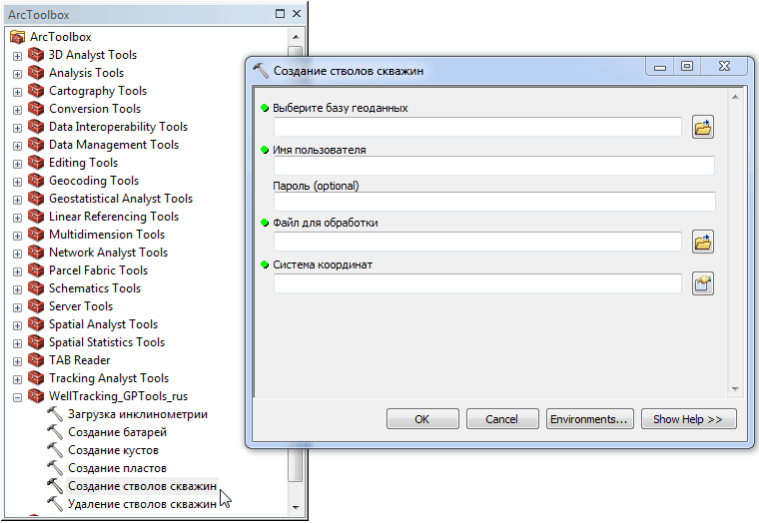Click the Show Help >> button
759x523 pixels.
click(688, 419)
